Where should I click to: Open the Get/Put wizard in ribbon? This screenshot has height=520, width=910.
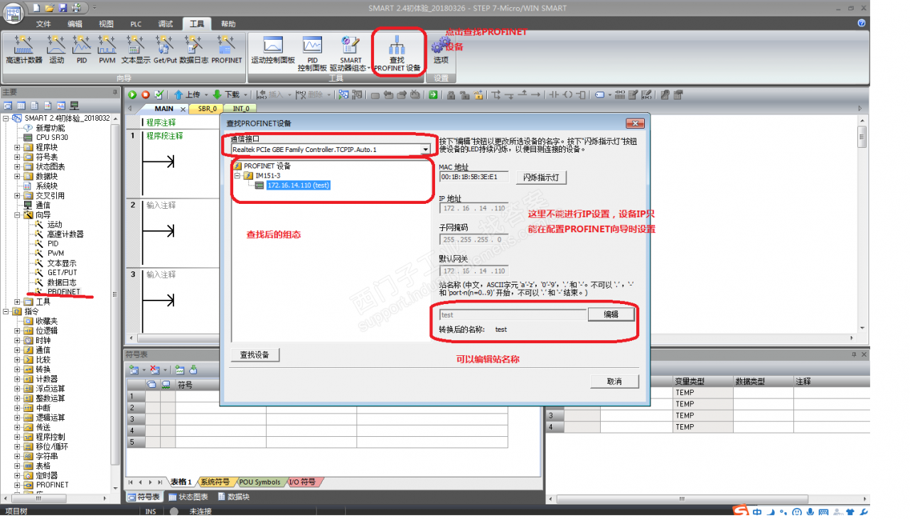tap(165, 50)
